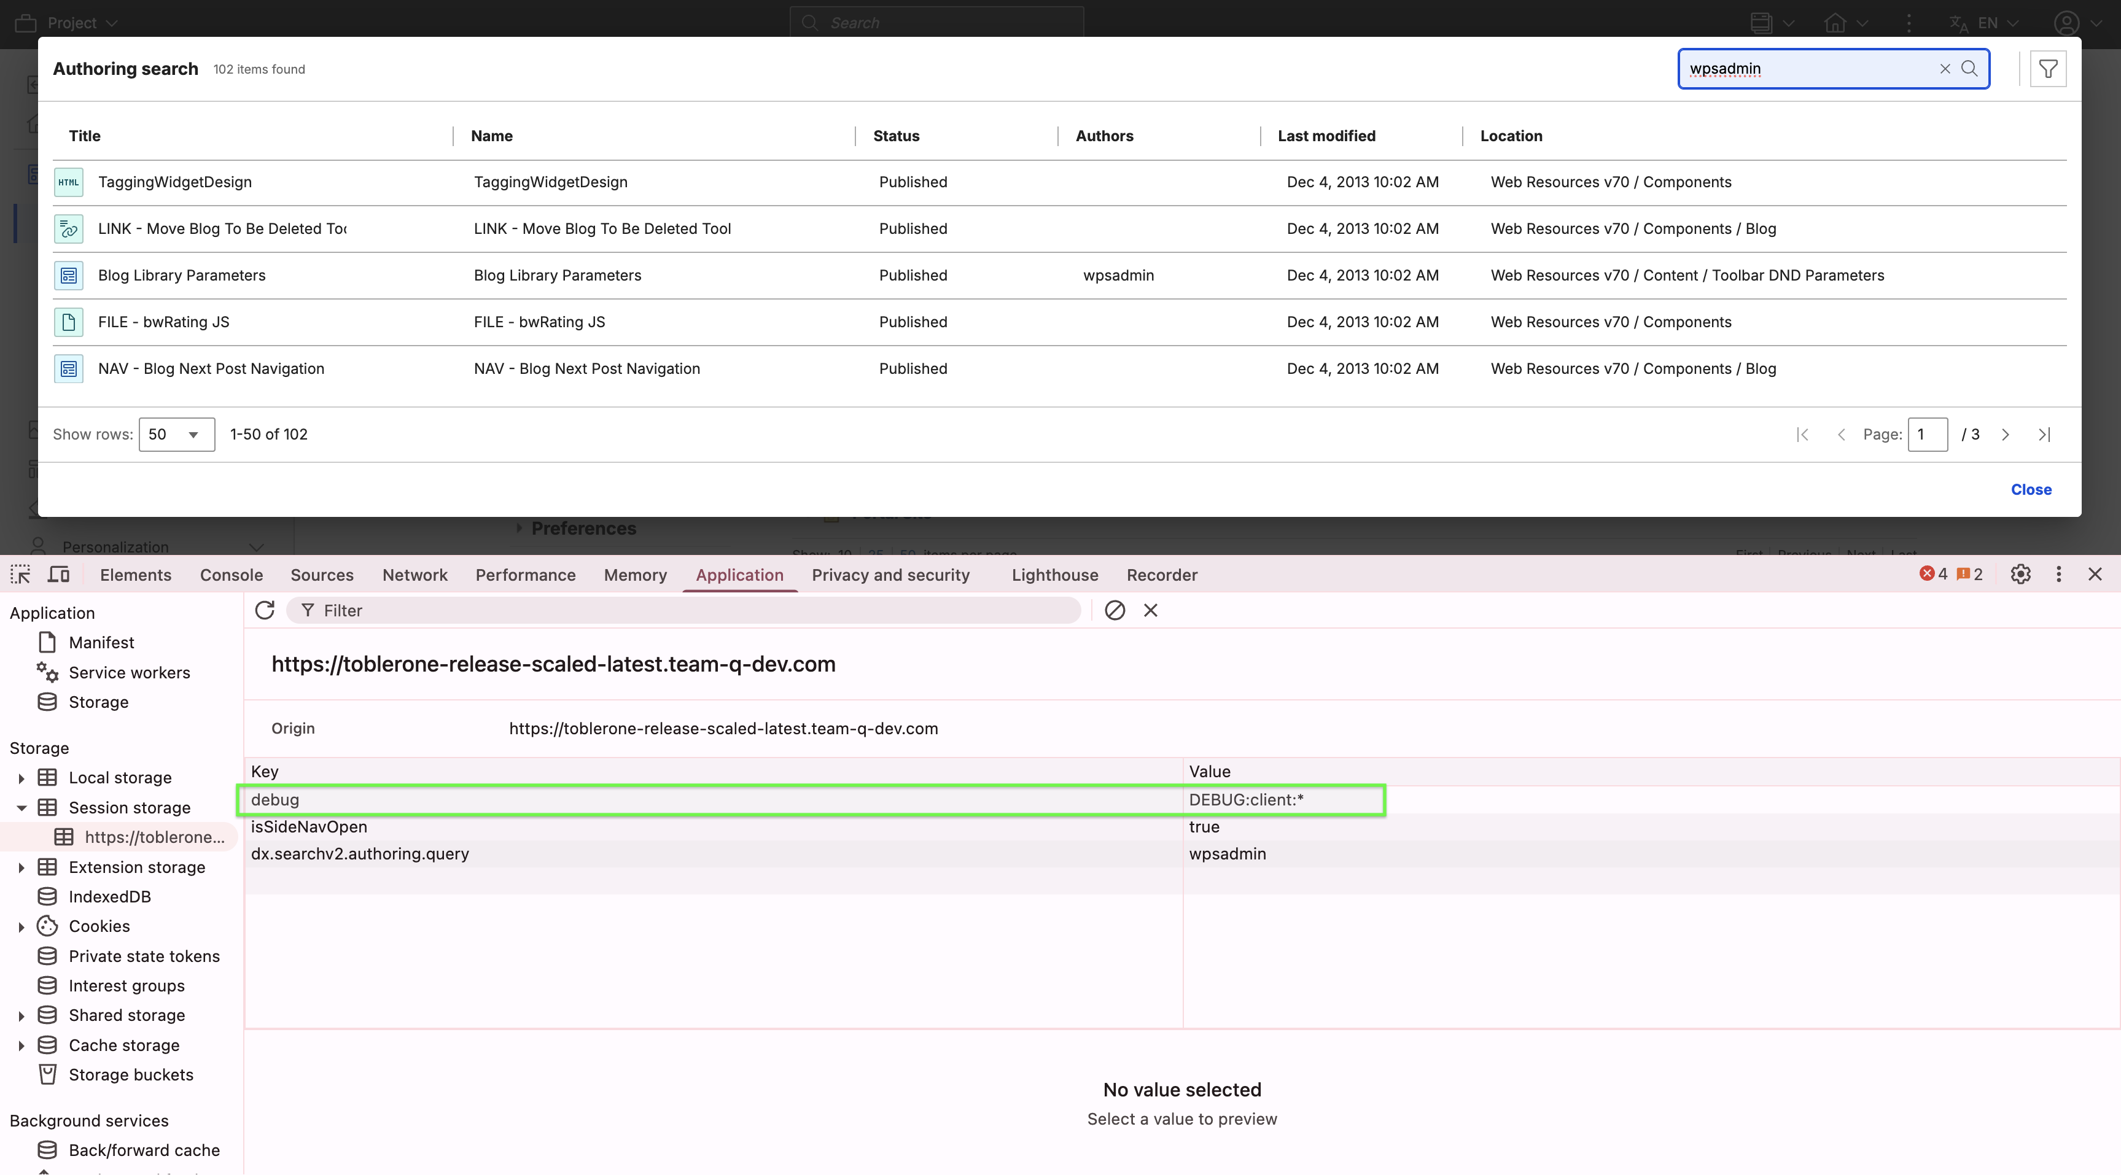This screenshot has height=1175, width=2121.
Task: Expand the Cookies tree node
Action: [x=21, y=927]
